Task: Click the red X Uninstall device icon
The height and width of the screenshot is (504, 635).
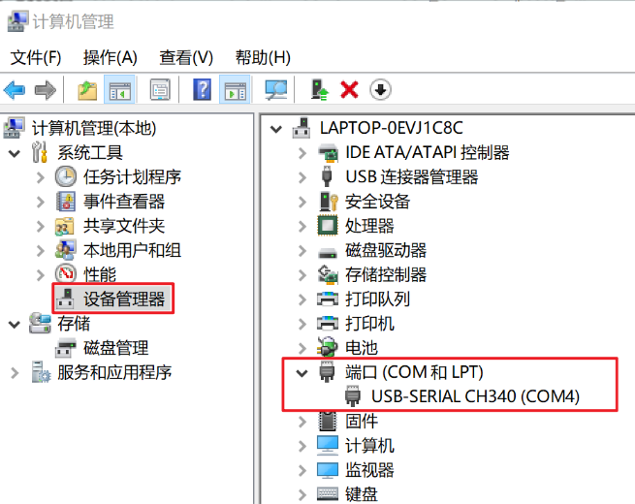Action: pyautogui.click(x=350, y=90)
